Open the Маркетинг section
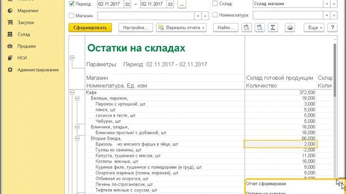This screenshot has width=346, height=194. (x=28, y=11)
